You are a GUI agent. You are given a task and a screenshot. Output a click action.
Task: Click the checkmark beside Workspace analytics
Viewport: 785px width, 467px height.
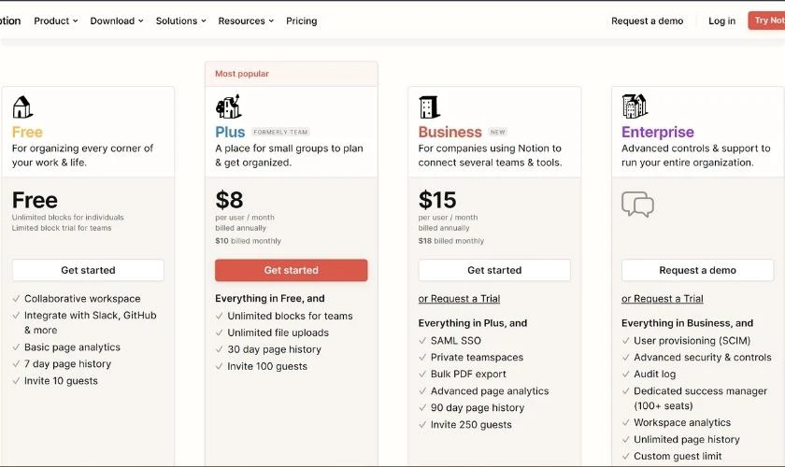626,423
